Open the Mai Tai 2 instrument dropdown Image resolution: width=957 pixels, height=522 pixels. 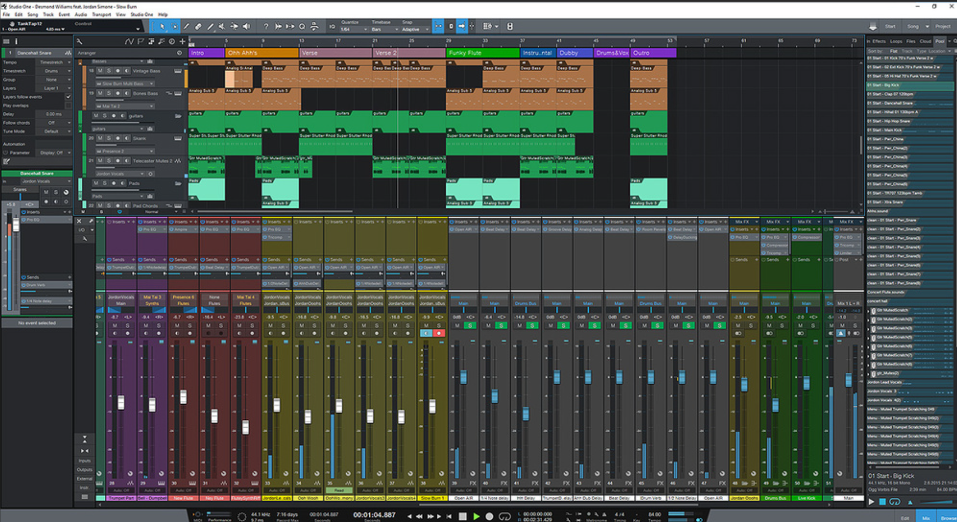pyautogui.click(x=151, y=106)
